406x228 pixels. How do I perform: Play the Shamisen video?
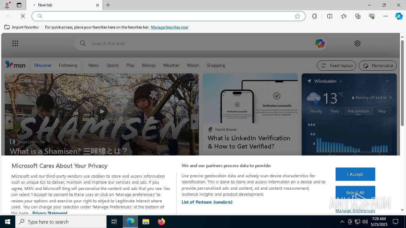pos(102,111)
